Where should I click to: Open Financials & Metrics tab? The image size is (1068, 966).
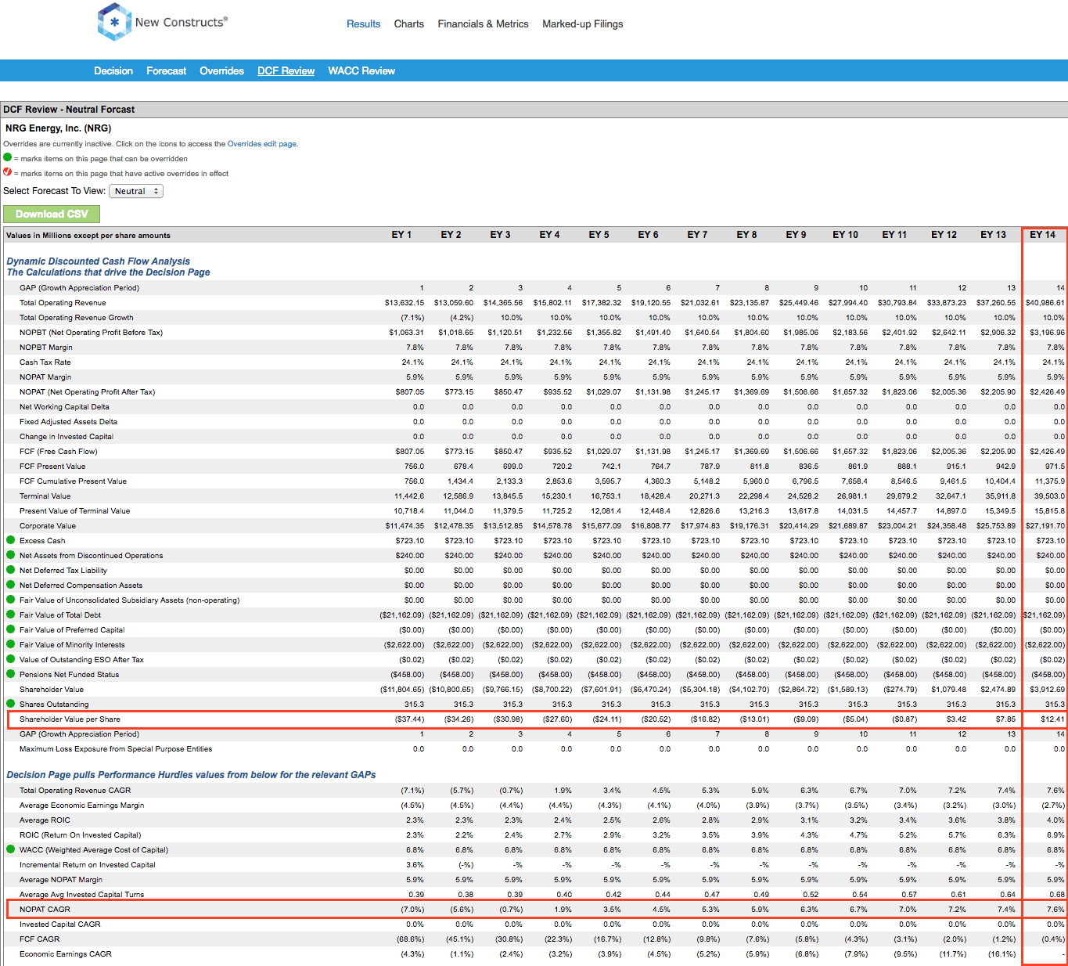coord(484,24)
